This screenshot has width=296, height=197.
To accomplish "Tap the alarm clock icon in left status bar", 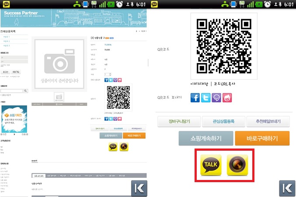I will 119,4.
